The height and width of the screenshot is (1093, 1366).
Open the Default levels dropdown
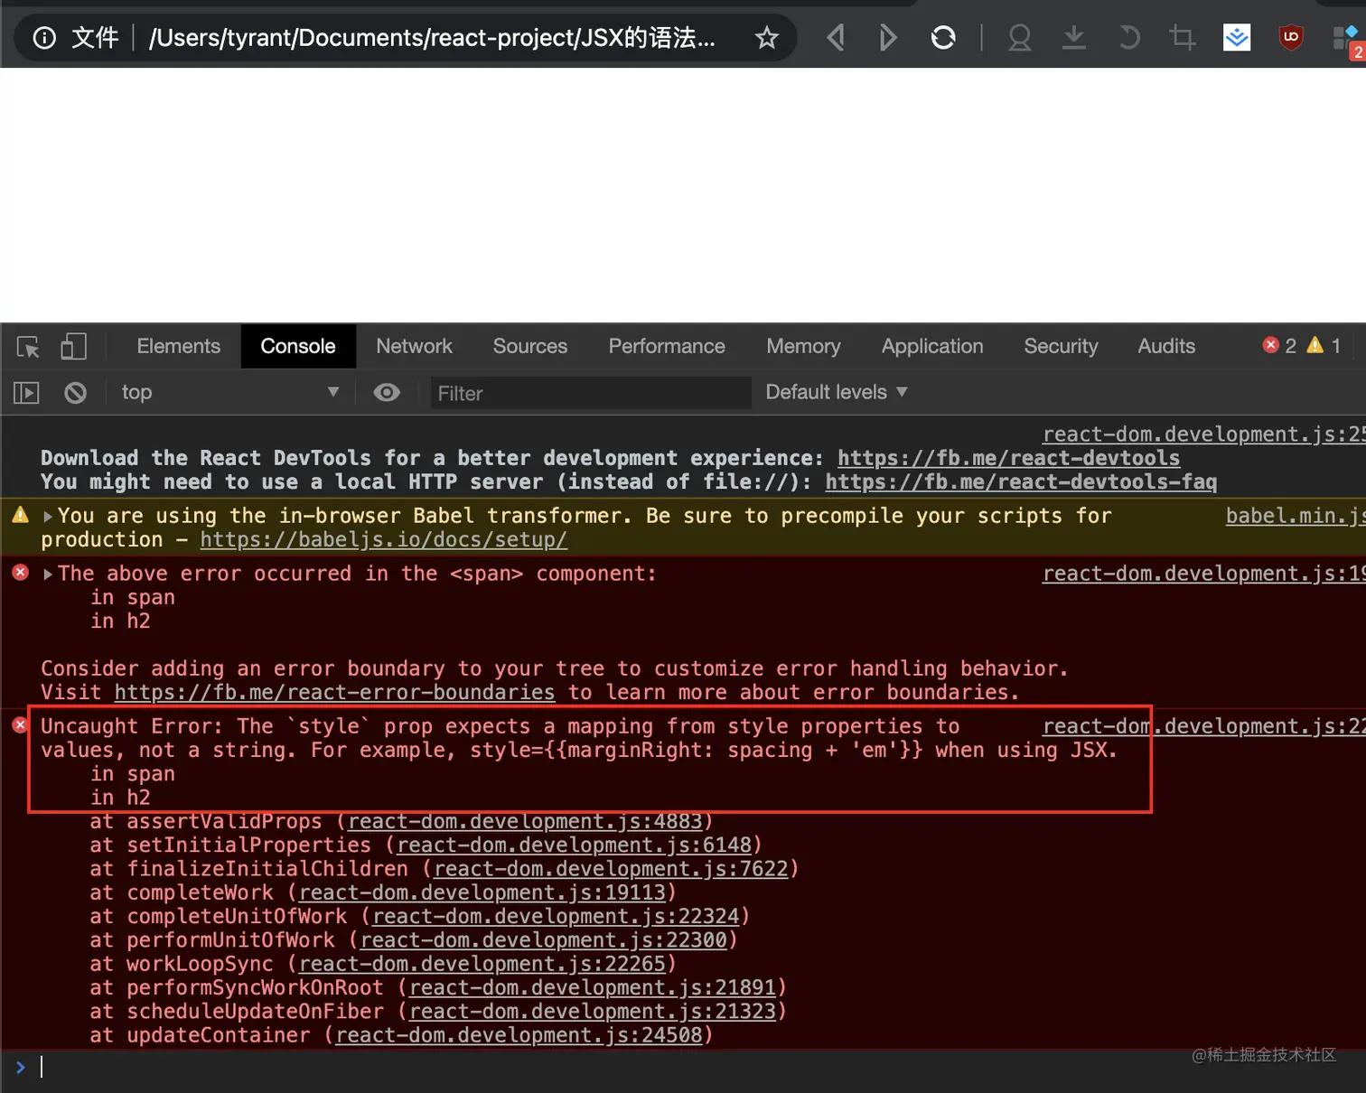(x=836, y=393)
